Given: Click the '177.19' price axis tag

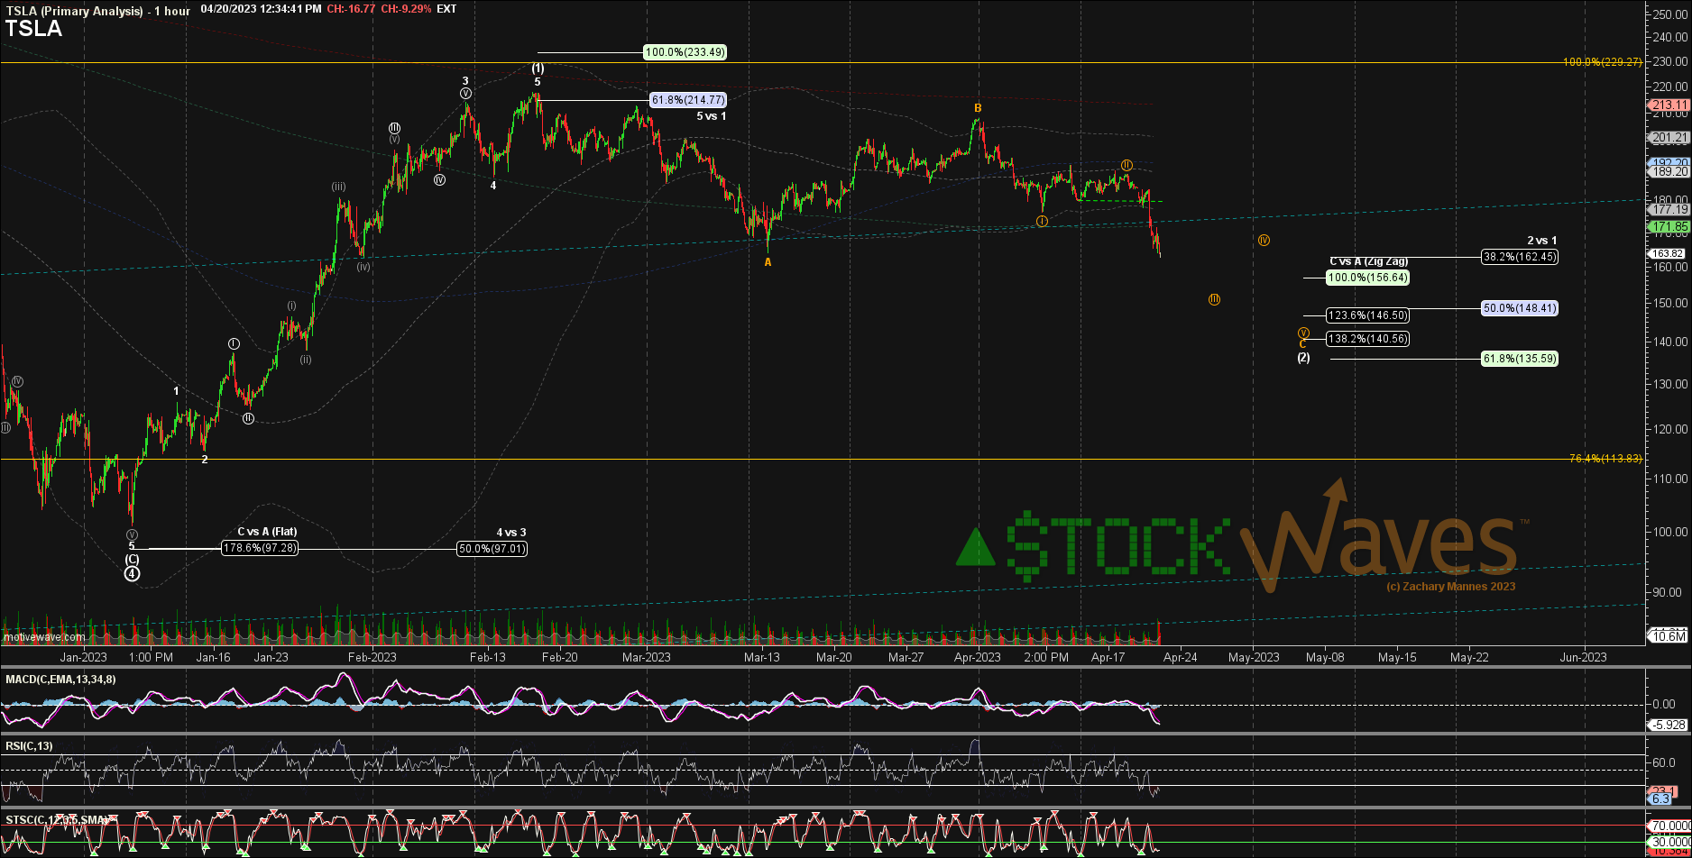Looking at the screenshot, I should click(1669, 209).
